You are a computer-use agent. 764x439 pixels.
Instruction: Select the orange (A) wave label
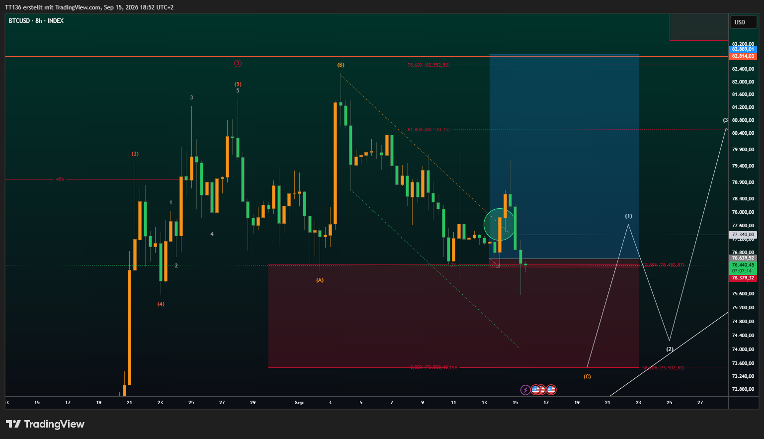coord(320,280)
